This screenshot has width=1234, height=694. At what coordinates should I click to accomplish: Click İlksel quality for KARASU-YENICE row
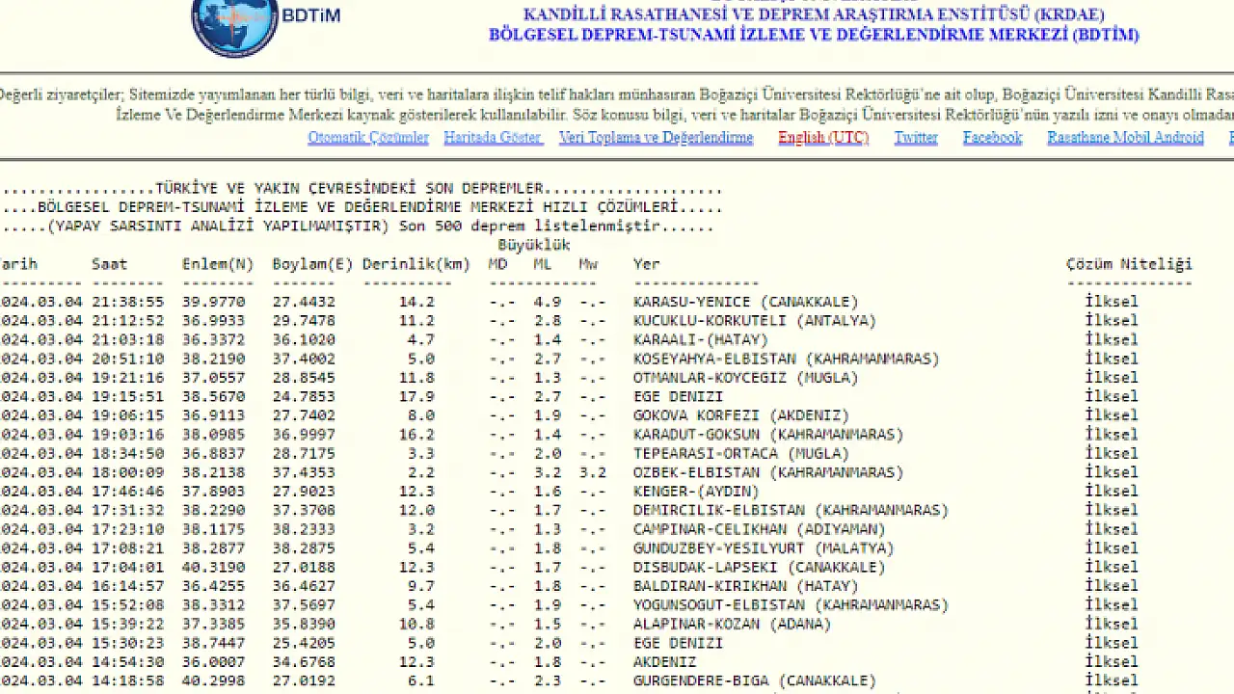coord(1112,302)
